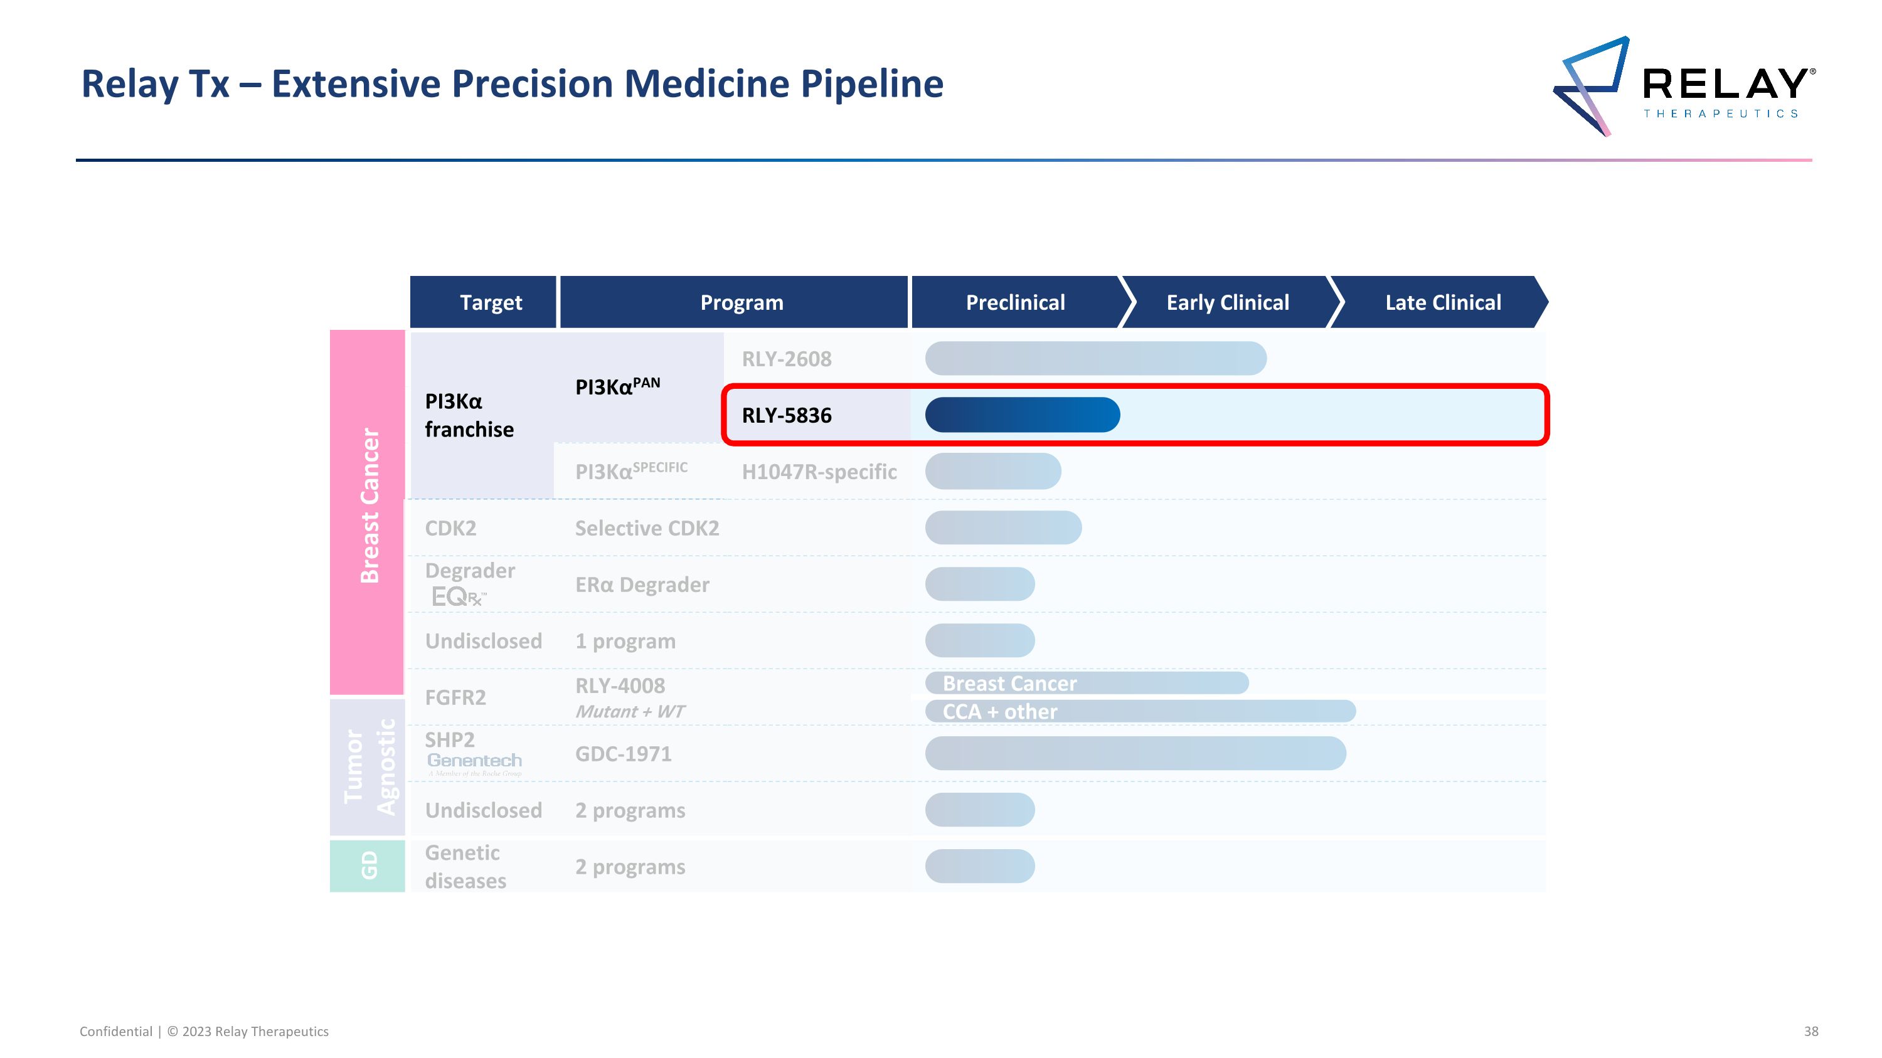Select the Program column header
The width and height of the screenshot is (1882, 1058).
tap(733, 302)
